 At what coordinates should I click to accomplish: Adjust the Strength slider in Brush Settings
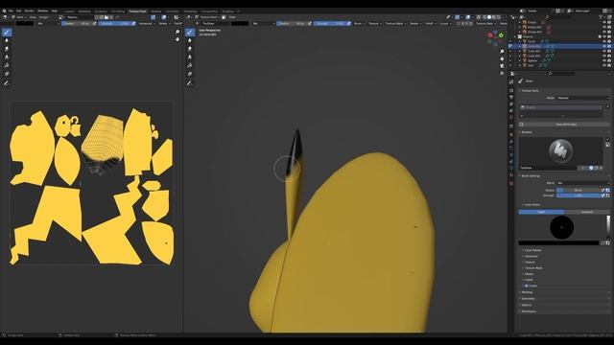point(579,195)
